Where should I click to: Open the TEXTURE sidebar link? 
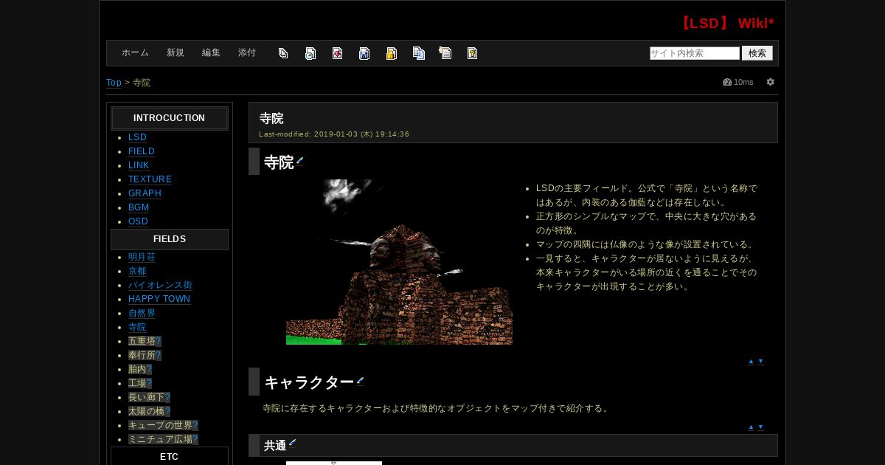[x=150, y=179]
